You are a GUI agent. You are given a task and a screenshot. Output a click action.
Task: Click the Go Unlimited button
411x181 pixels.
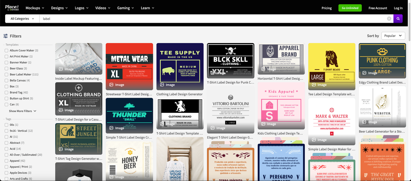point(350,8)
